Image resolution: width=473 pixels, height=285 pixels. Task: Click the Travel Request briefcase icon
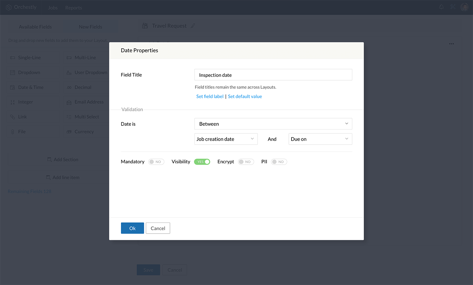click(145, 26)
